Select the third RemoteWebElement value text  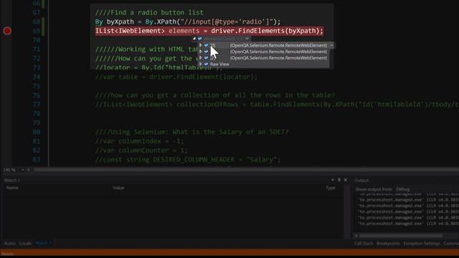278,58
